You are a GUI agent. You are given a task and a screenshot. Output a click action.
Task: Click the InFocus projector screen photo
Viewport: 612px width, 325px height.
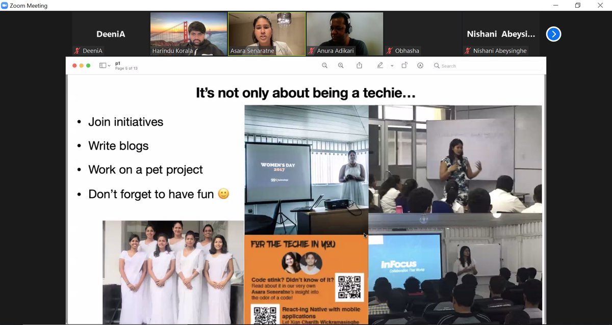click(x=455, y=268)
